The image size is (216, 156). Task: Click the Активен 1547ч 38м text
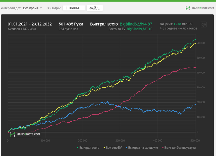click(x=22, y=29)
